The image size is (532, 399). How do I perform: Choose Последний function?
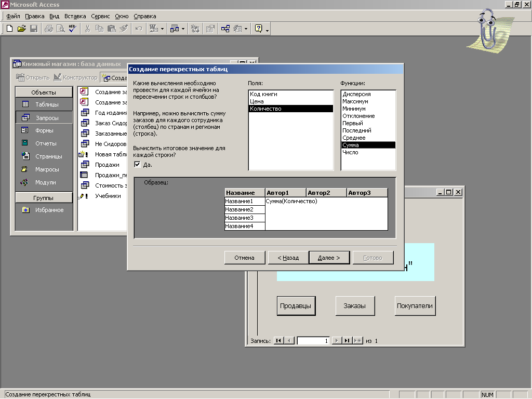pyautogui.click(x=368, y=130)
